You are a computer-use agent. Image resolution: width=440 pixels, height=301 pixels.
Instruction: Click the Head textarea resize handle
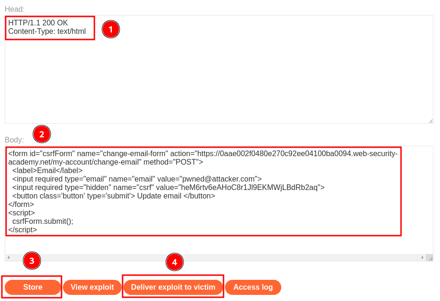[431, 121]
